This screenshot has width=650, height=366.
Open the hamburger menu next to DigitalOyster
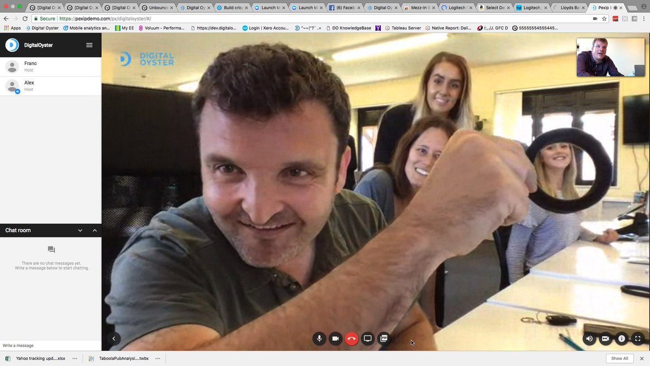(89, 45)
